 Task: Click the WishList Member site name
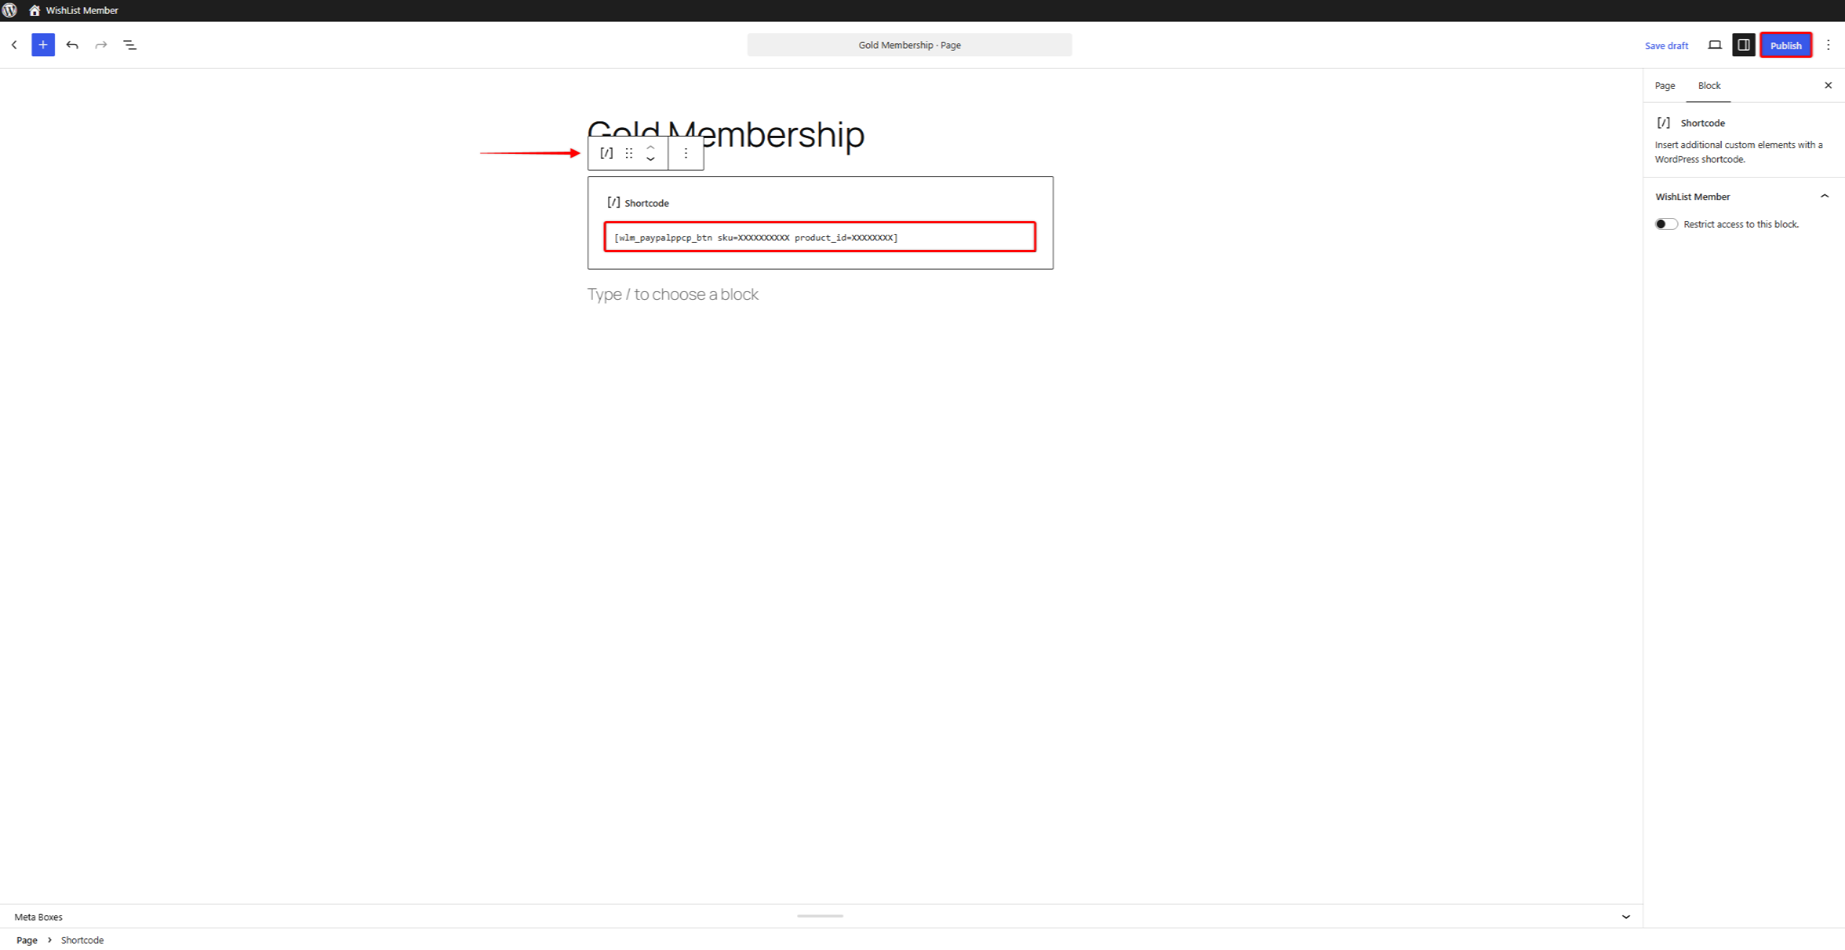pyautogui.click(x=82, y=10)
